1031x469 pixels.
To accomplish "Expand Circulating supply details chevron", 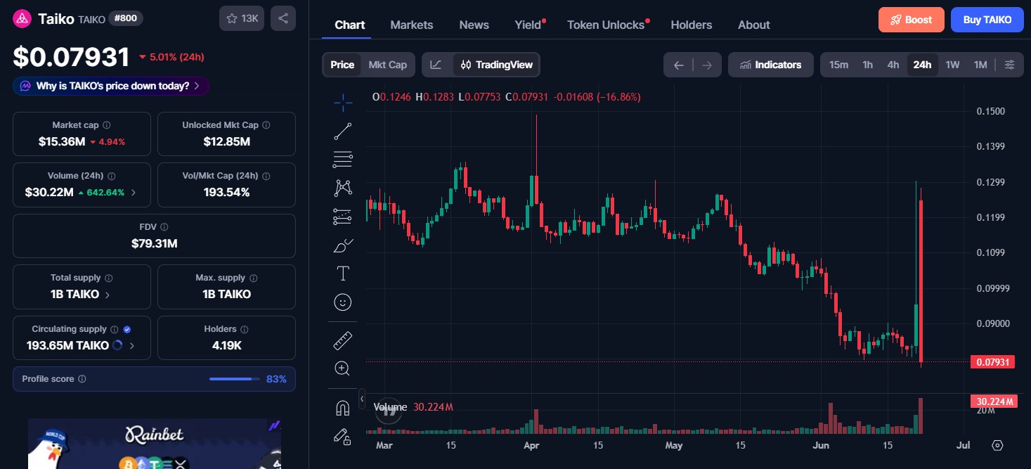I will (x=132, y=345).
